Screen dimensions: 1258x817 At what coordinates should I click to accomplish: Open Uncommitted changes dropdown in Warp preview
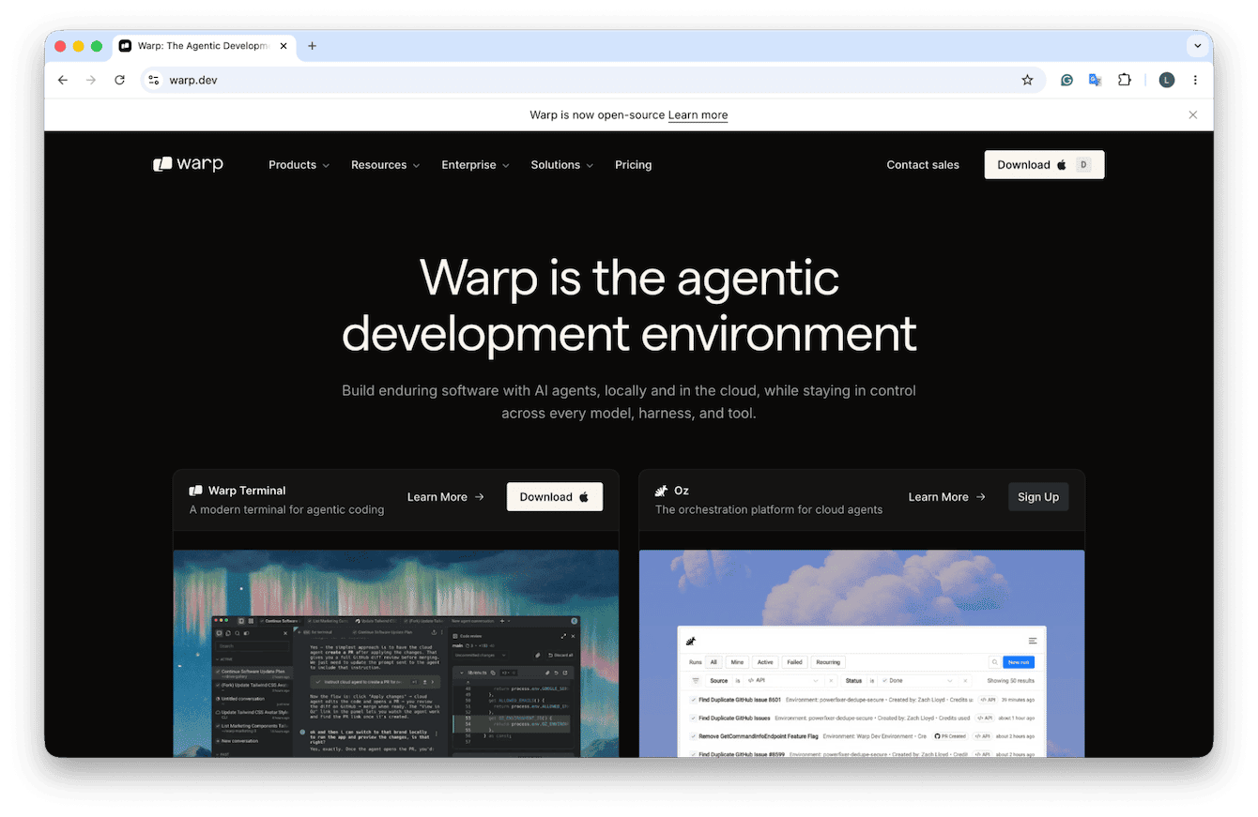480,655
